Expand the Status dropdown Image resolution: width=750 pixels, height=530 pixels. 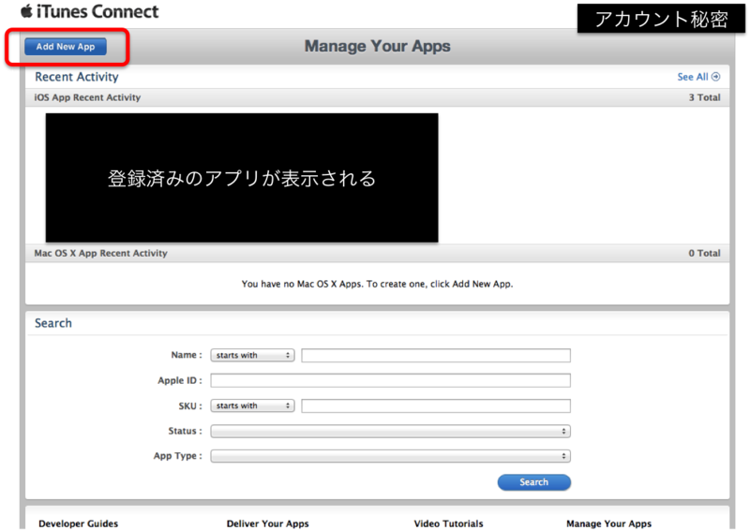(390, 431)
